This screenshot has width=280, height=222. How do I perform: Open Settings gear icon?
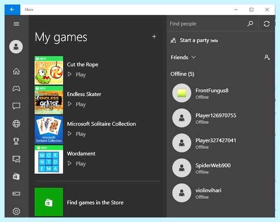pos(16,211)
